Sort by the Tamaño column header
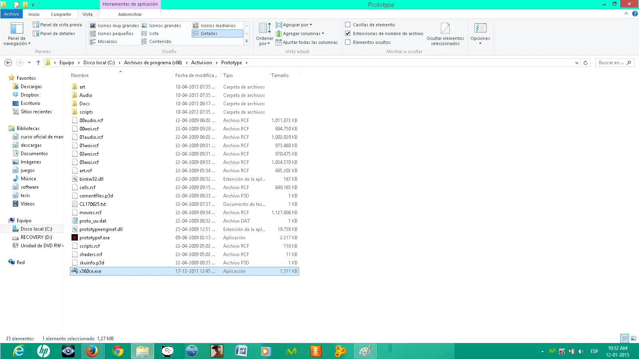 click(284, 75)
